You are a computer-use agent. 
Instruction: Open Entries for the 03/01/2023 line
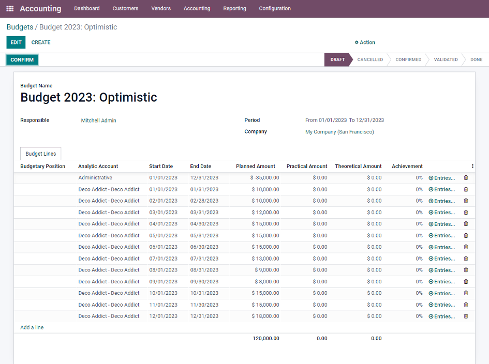coord(441,213)
